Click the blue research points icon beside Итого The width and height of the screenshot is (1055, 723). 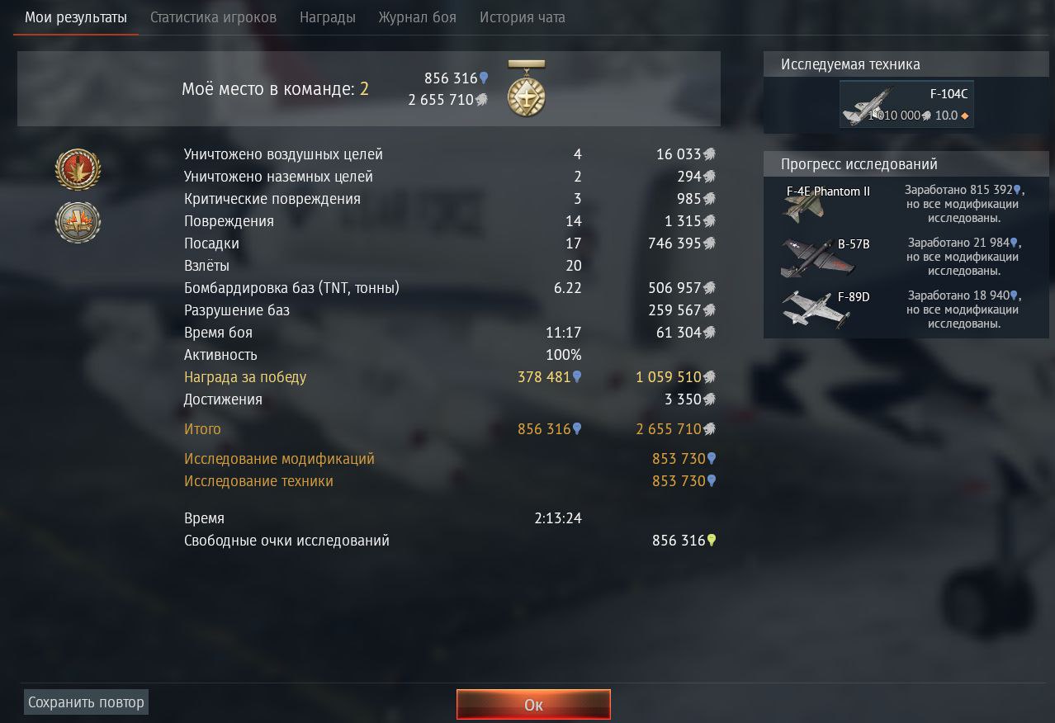point(577,429)
